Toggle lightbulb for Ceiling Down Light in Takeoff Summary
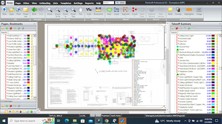222x124 pixels. (217, 36)
